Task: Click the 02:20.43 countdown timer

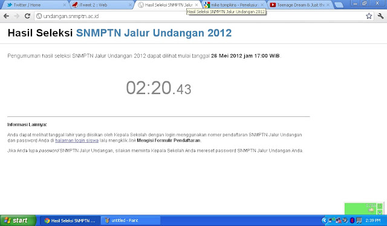Action: [x=158, y=88]
